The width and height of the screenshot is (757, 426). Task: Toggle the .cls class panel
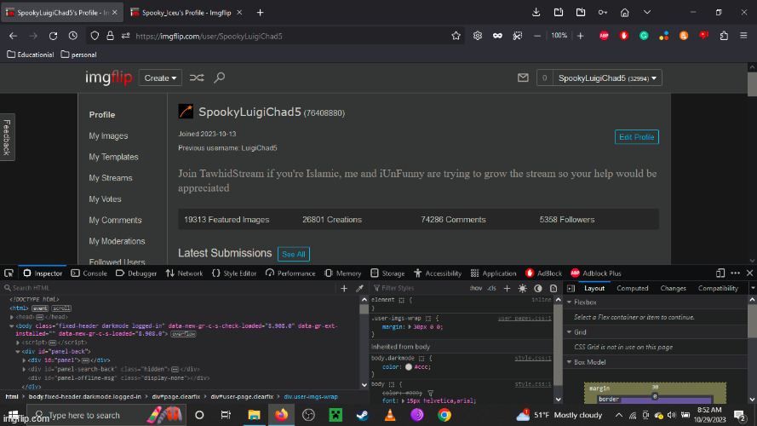491,288
